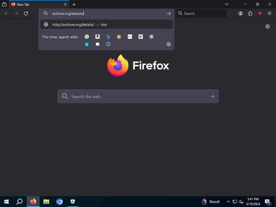
Task: Go back one page
Action: click(x=6, y=13)
